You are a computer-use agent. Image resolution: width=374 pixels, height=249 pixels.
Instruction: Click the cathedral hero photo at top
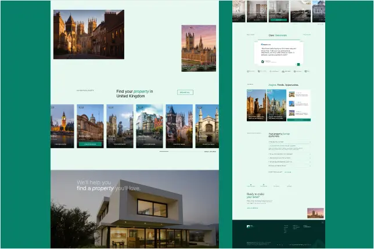[x=88, y=34]
